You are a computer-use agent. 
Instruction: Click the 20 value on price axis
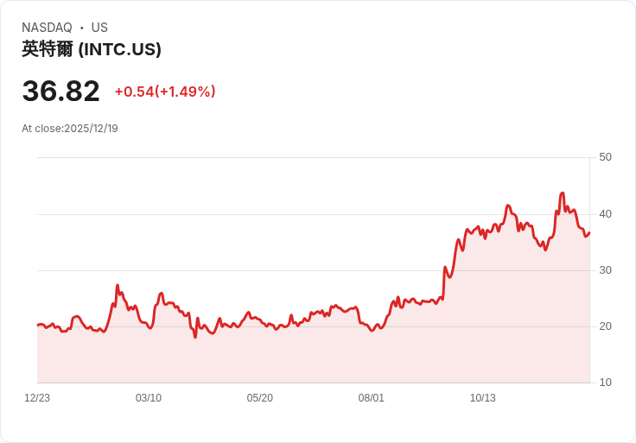605,326
